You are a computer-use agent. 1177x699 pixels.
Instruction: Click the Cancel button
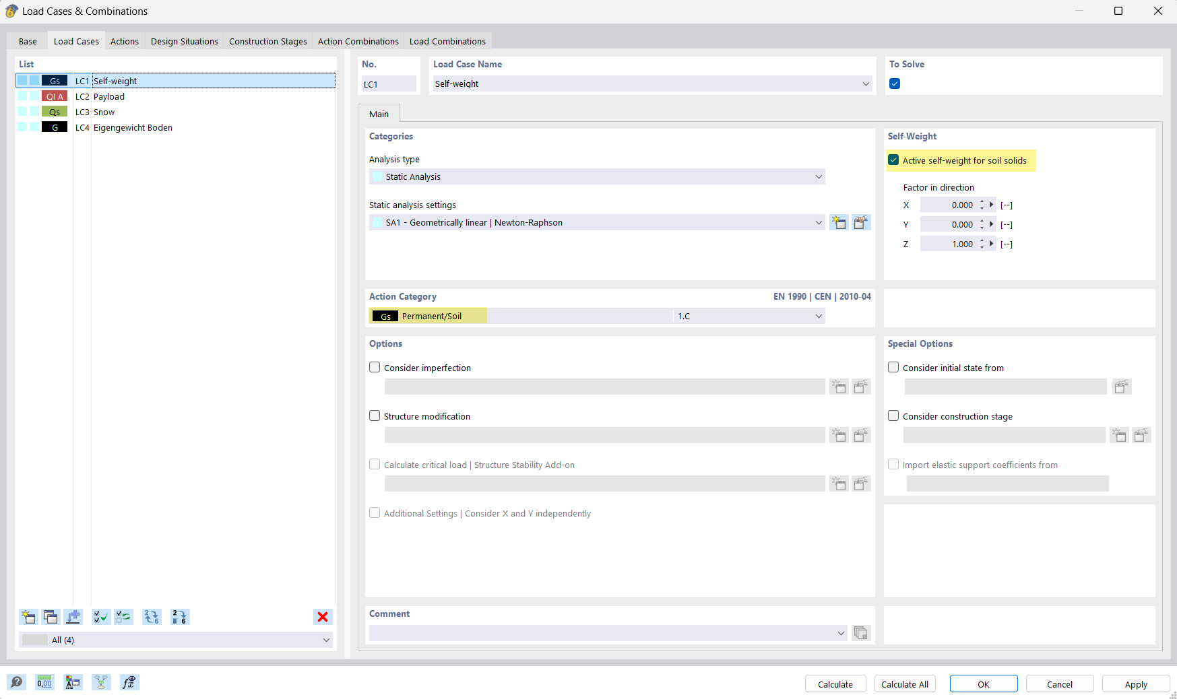1060,684
